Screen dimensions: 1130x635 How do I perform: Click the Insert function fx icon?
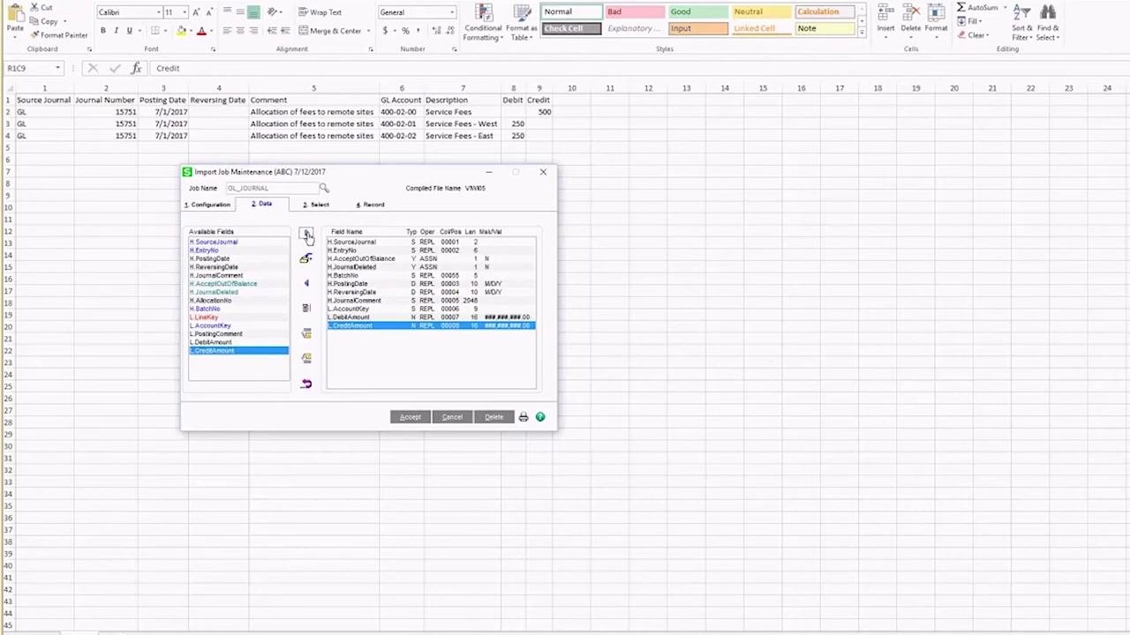tap(136, 68)
